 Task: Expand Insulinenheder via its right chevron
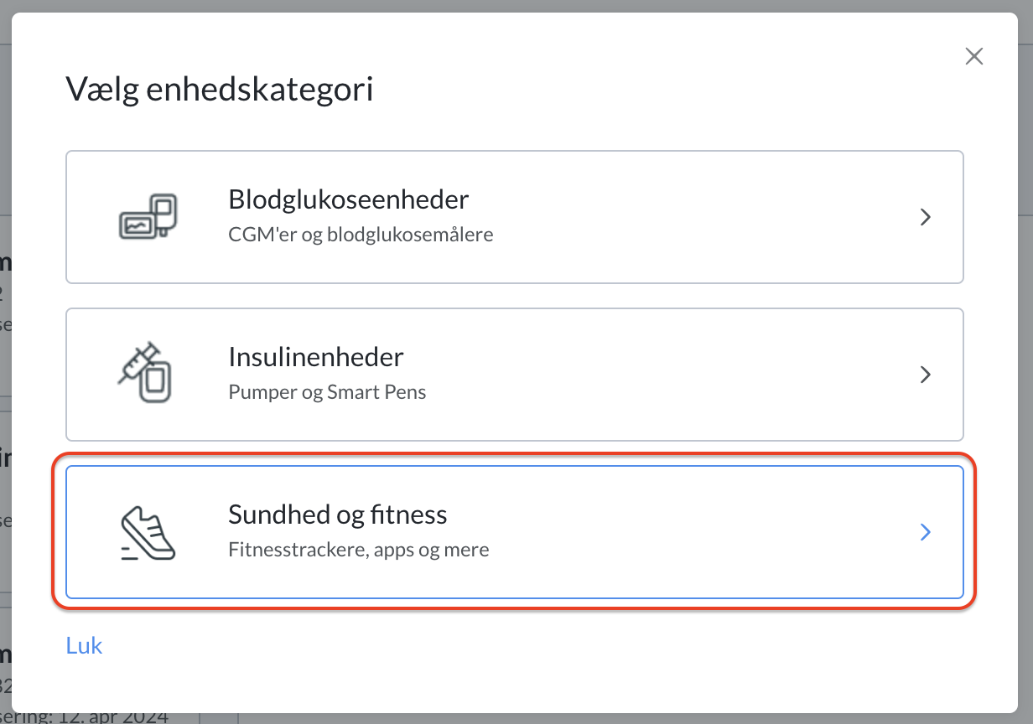(x=926, y=375)
